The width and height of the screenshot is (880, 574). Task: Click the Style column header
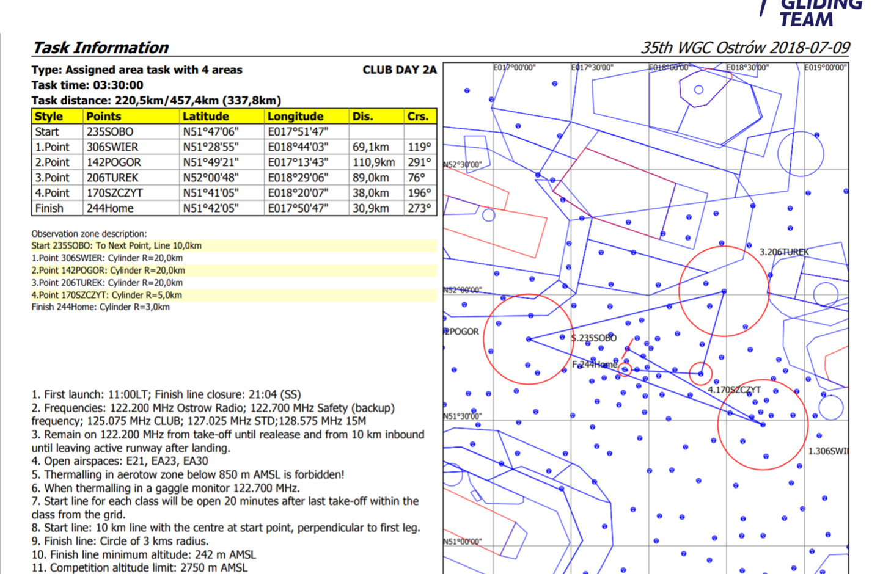[49, 117]
